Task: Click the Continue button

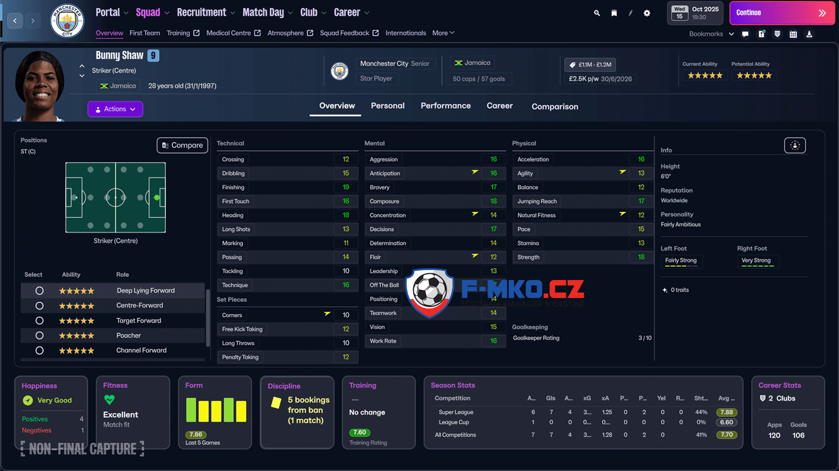Action: (782, 13)
